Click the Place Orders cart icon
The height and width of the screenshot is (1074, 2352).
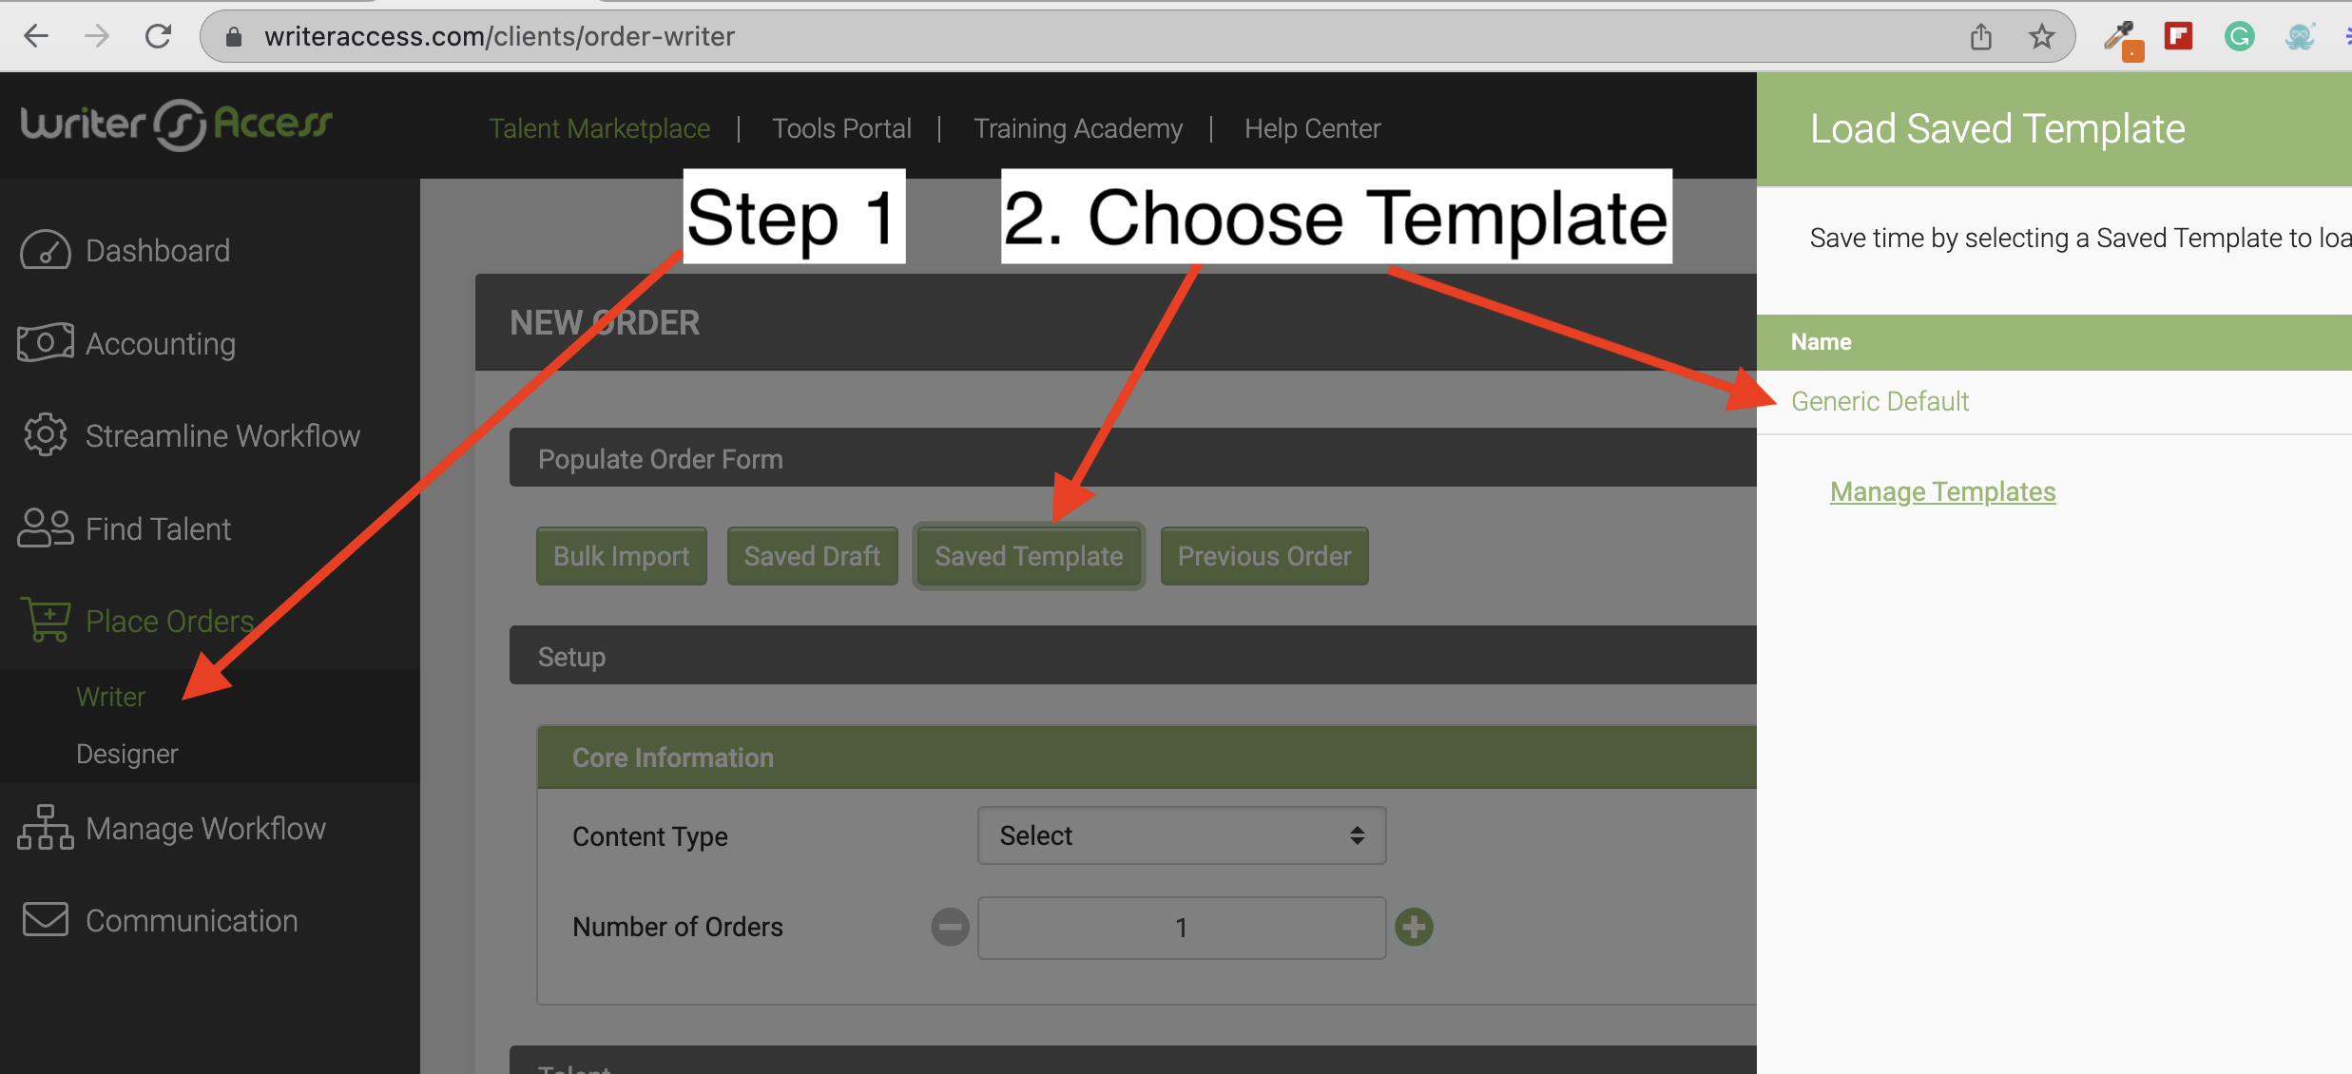point(46,620)
